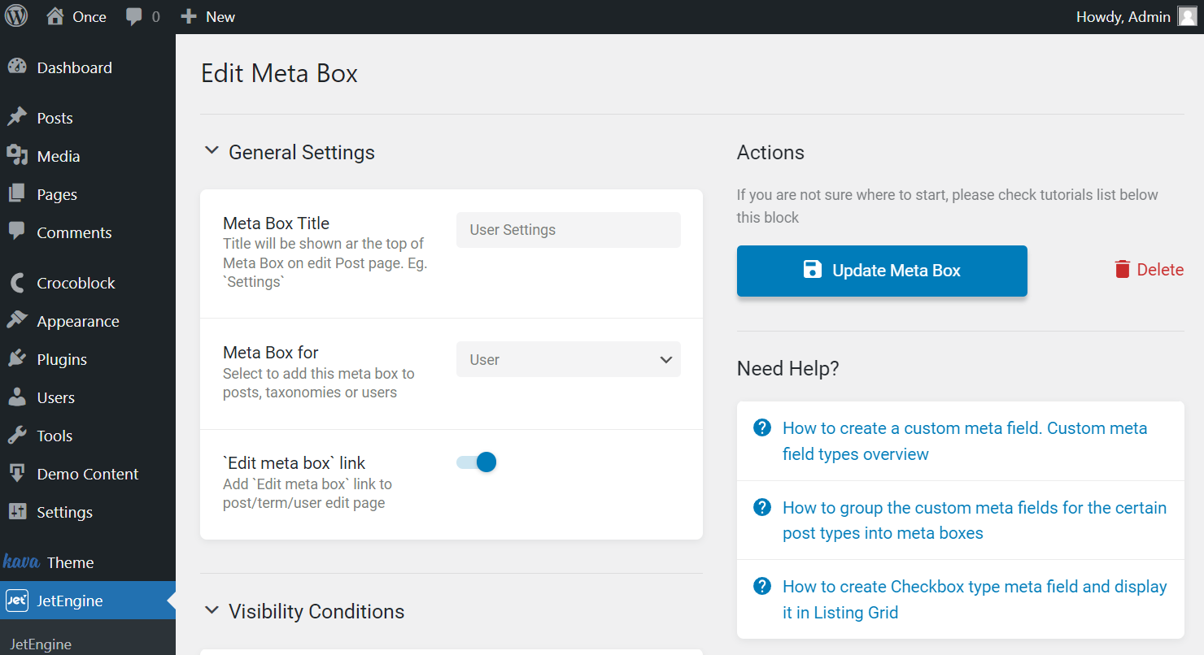1204x655 pixels.
Task: Click the red trash can icon
Action: tap(1123, 270)
